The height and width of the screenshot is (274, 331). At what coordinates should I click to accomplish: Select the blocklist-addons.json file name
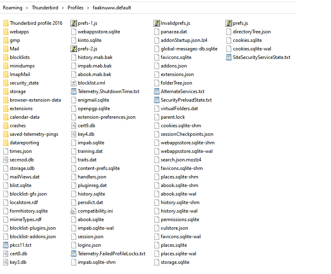tap(33, 237)
